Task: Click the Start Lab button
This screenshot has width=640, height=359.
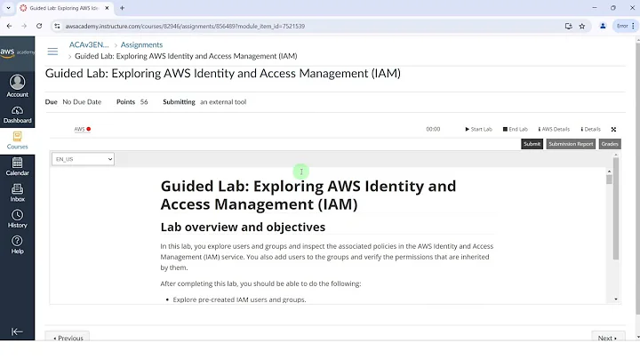Action: [x=479, y=129]
